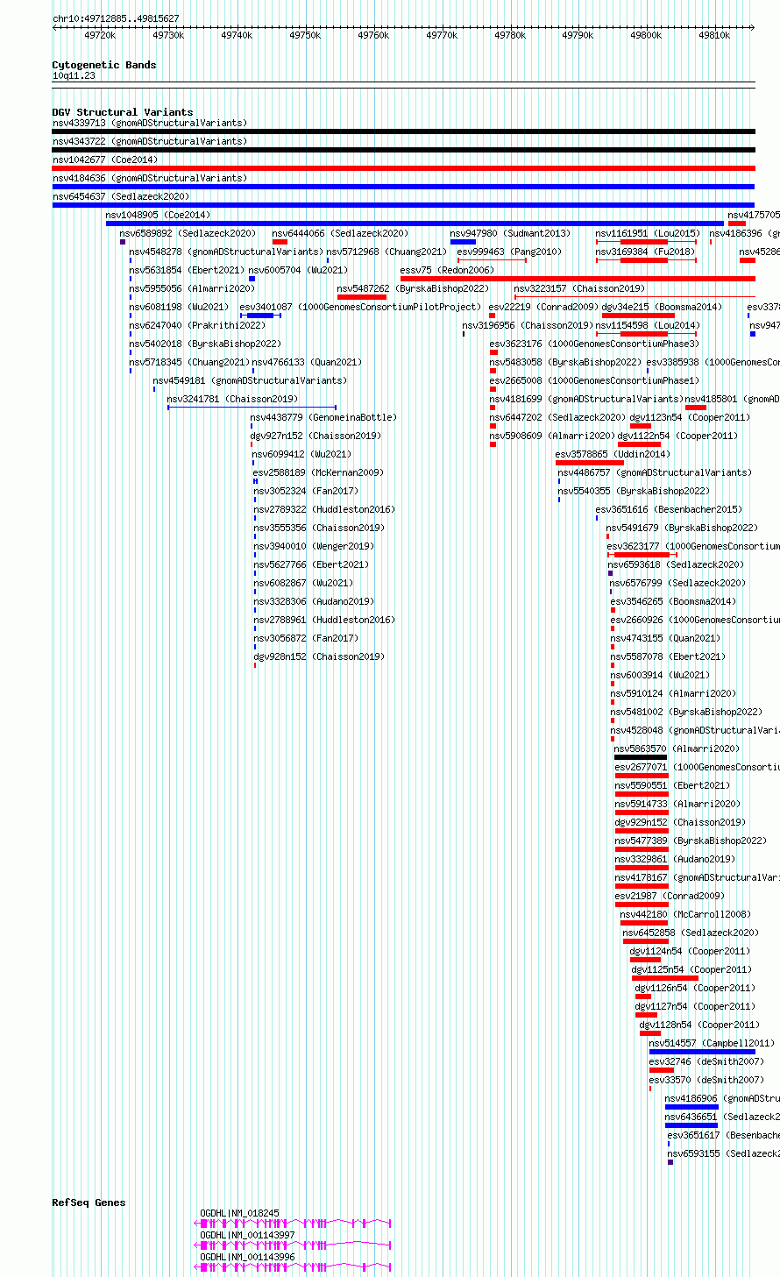This screenshot has height=1277, width=780.
Task: Click OGDHL NM_018245 RefSeq gene label
Action: (240, 1213)
